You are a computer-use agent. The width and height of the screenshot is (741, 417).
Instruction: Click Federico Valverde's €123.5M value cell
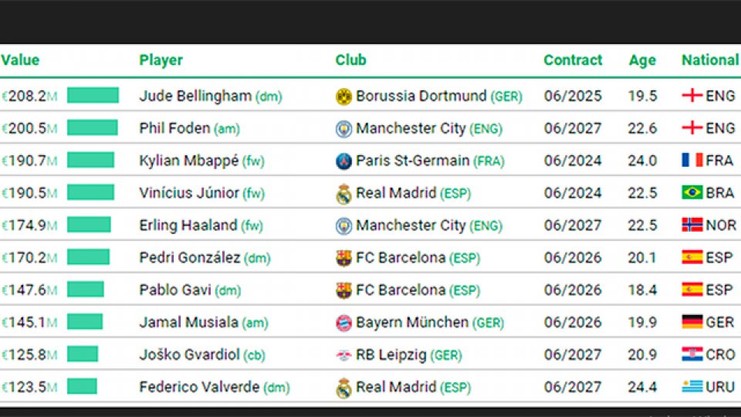(x=29, y=388)
